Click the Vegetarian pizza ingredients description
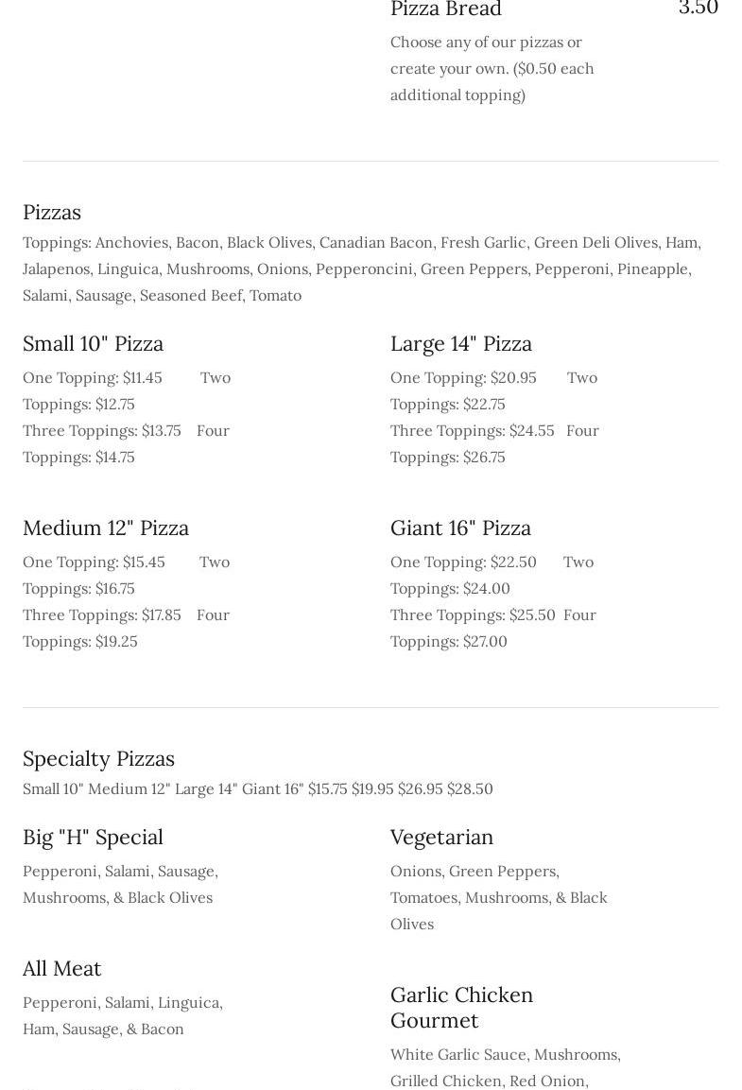The image size is (742, 1090). (498, 897)
